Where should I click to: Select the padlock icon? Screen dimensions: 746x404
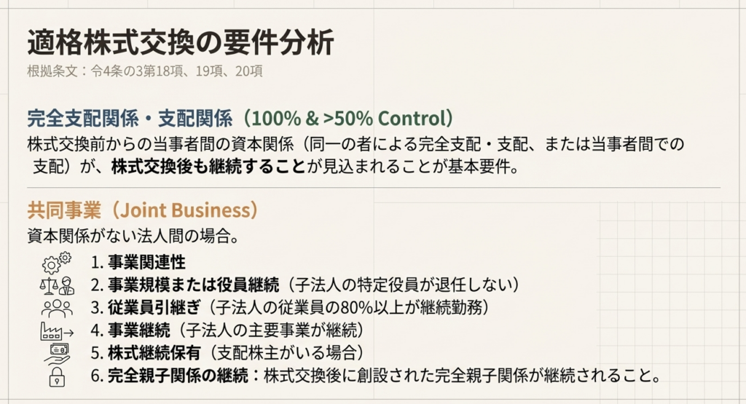point(57,377)
